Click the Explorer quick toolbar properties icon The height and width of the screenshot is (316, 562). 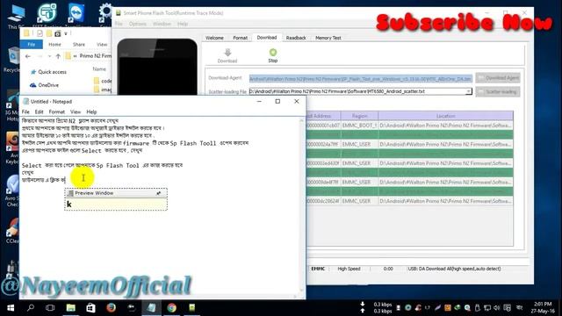40,33
